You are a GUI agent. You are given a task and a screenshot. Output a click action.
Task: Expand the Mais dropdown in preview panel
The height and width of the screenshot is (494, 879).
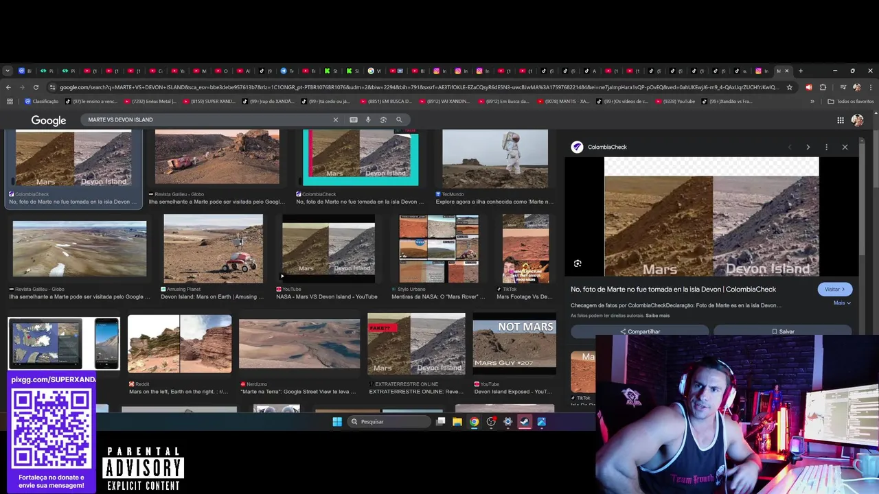coord(842,303)
